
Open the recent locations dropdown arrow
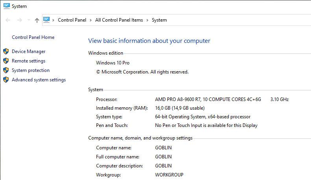tap(29, 20)
